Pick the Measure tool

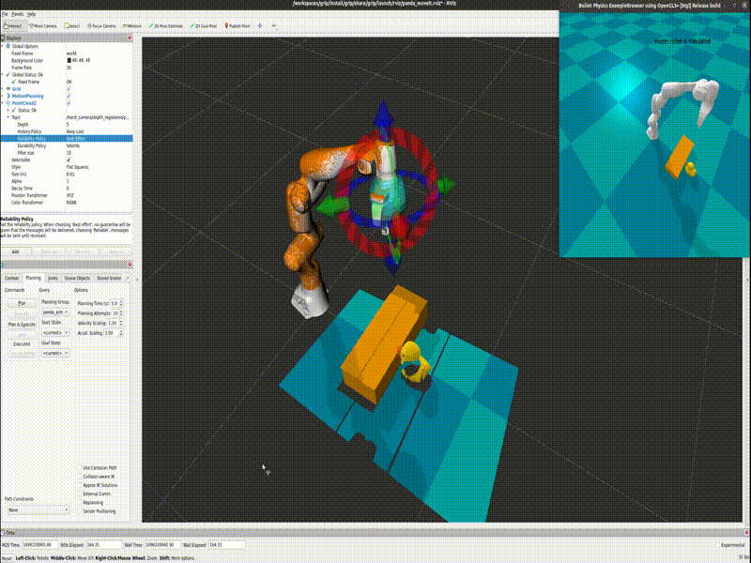pyautogui.click(x=132, y=26)
